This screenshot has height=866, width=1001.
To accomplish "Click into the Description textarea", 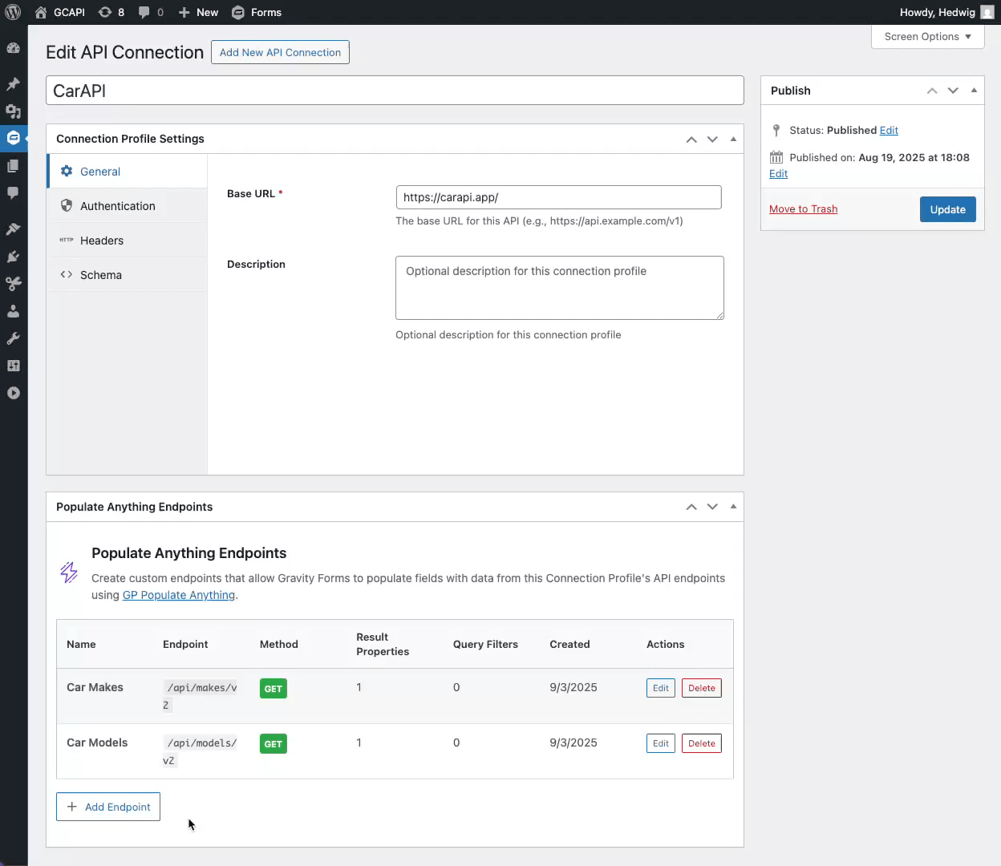I will click(560, 288).
